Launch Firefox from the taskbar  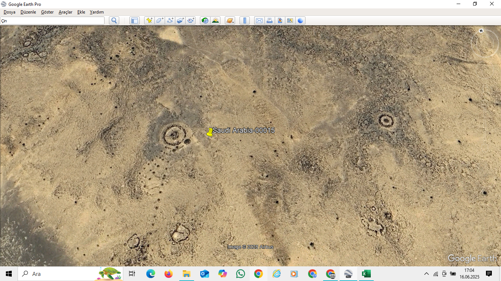(x=169, y=274)
